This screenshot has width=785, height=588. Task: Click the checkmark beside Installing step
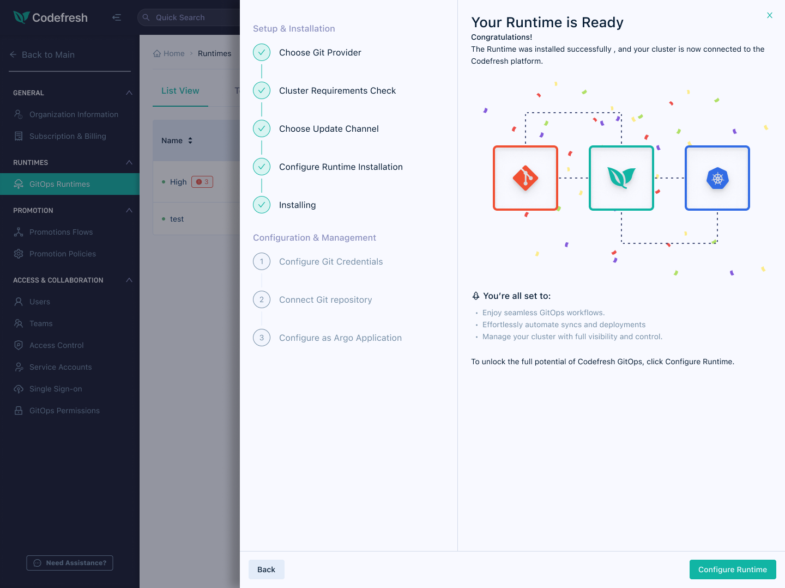click(x=262, y=205)
